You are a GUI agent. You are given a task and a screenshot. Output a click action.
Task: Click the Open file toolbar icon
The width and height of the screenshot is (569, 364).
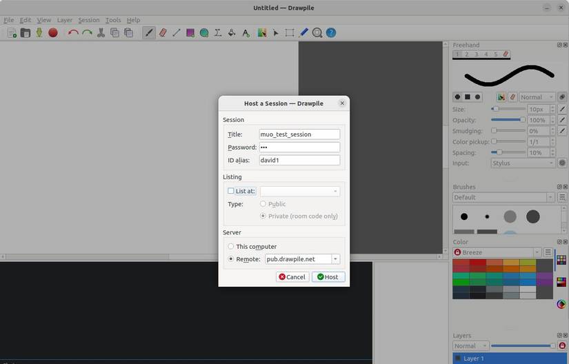[x=26, y=32]
